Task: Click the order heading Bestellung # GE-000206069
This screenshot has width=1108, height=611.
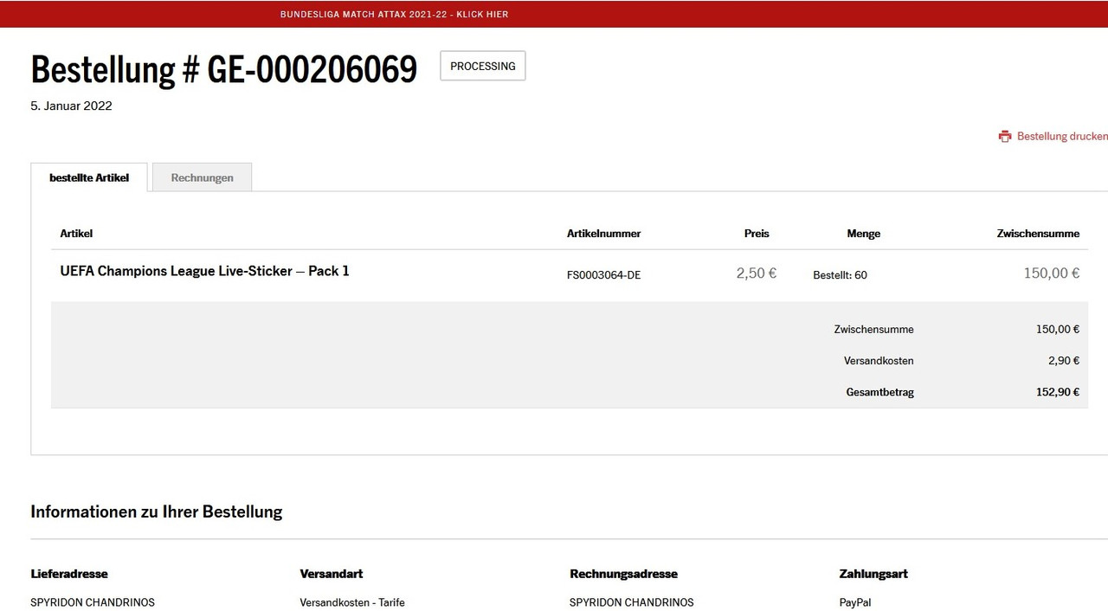Action: tap(224, 69)
